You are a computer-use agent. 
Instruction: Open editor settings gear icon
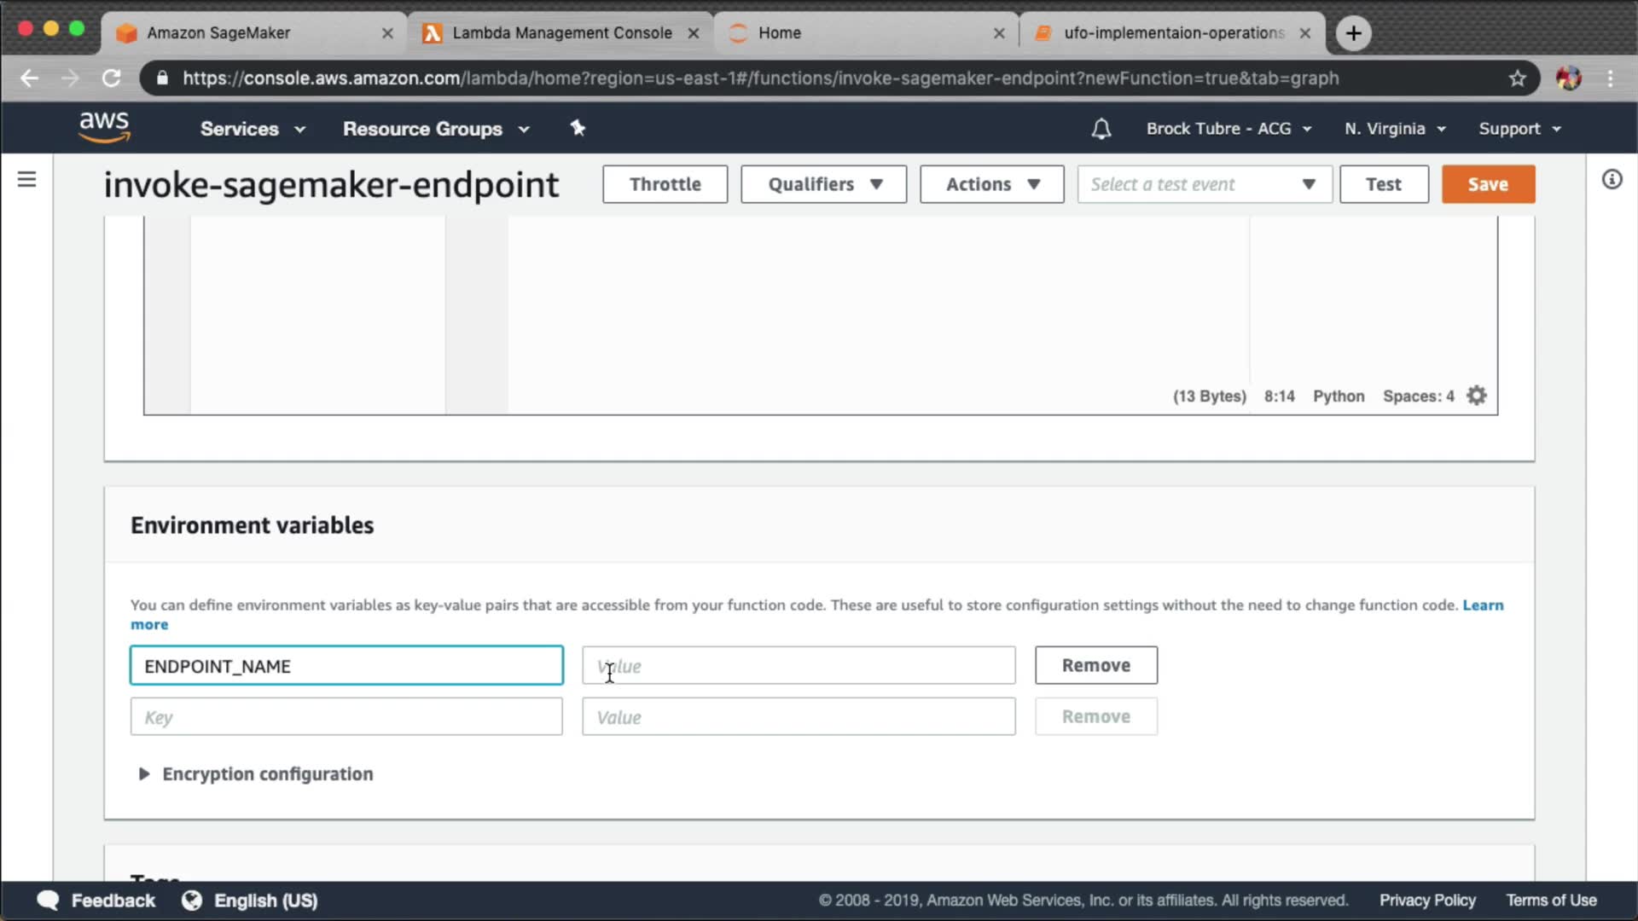point(1477,396)
